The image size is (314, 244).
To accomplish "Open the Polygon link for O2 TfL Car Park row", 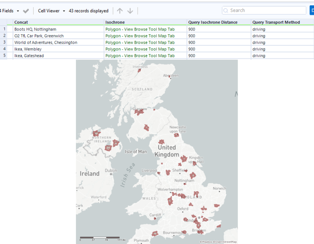I will (140, 36).
